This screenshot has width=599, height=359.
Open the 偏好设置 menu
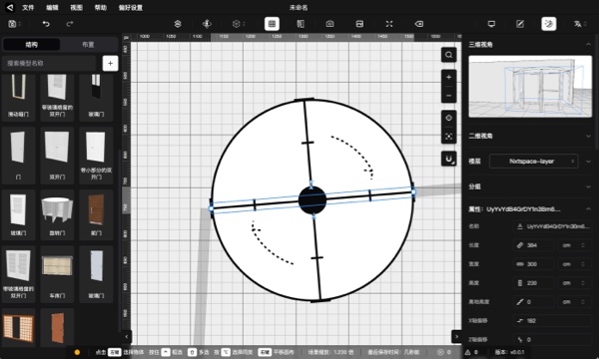click(130, 8)
